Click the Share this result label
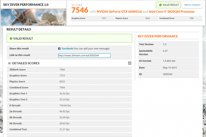 19,49
